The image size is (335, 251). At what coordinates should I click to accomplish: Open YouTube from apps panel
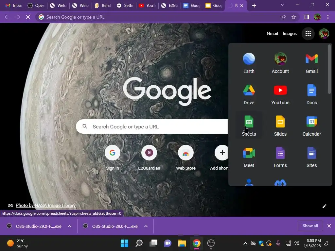click(x=280, y=94)
